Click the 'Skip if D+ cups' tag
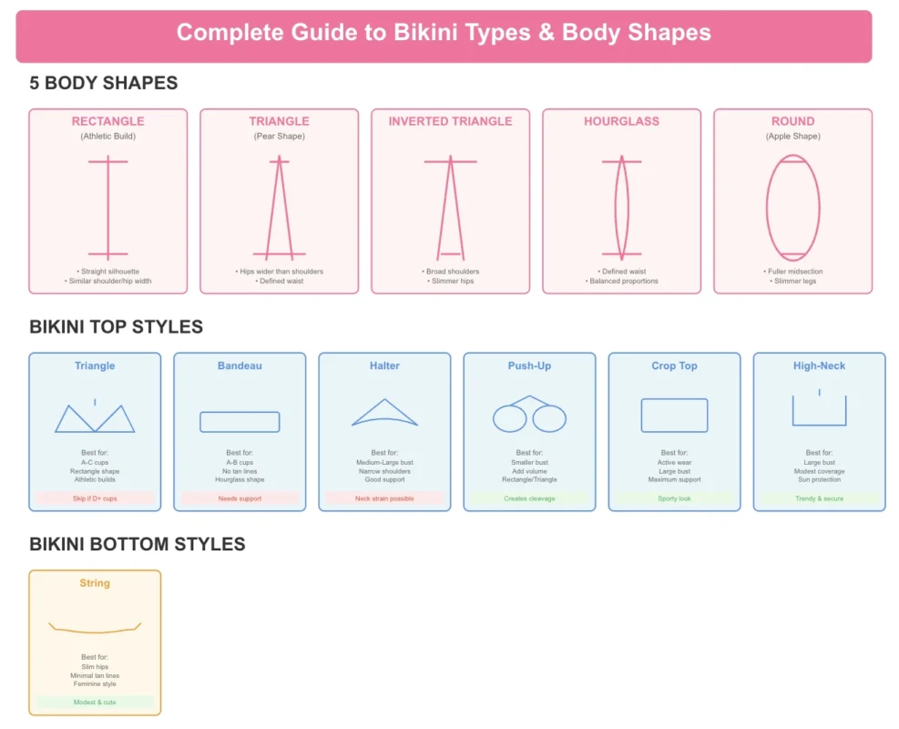The height and width of the screenshot is (729, 899). tap(95, 498)
